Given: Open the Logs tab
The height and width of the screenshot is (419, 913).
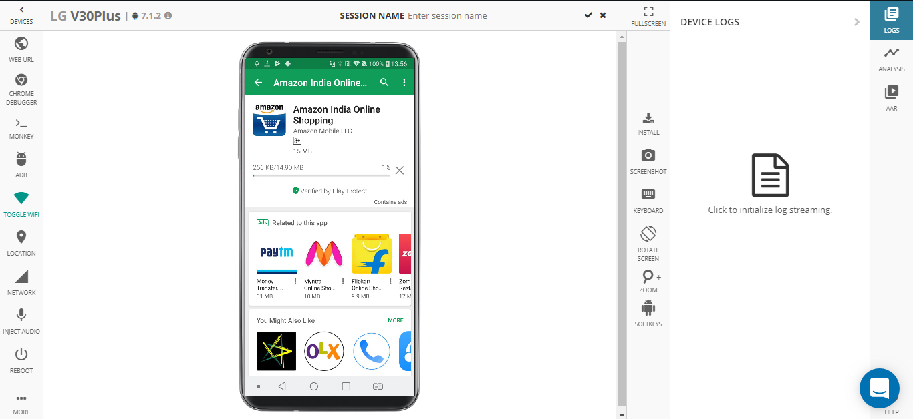Looking at the screenshot, I should tap(892, 20).
